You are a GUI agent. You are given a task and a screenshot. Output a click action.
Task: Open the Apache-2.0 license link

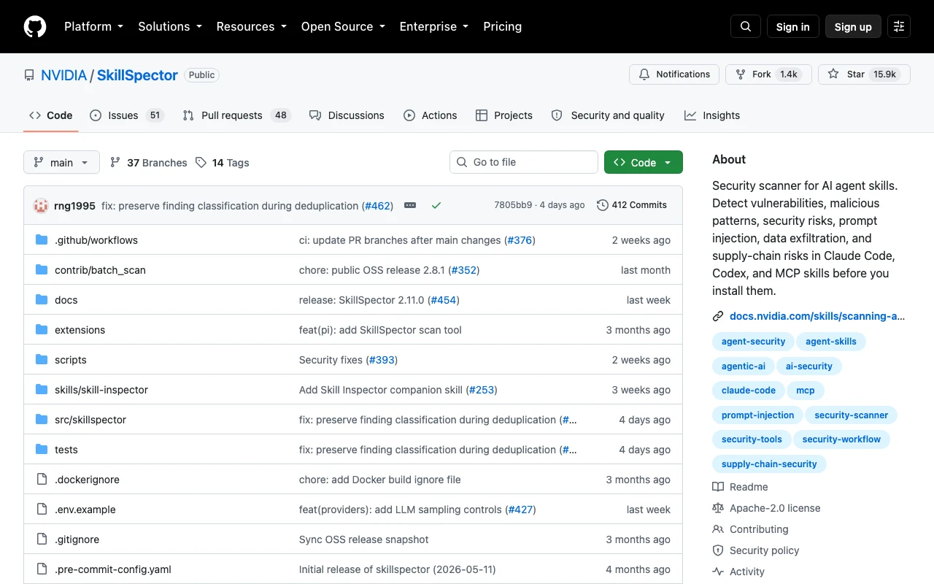(775, 508)
